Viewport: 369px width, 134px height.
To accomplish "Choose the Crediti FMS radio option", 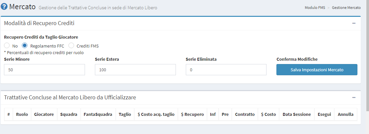I will pos(71,46).
